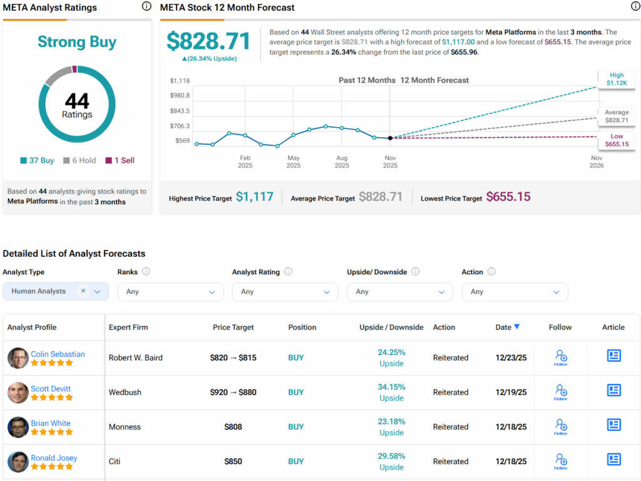The height and width of the screenshot is (481, 641).
Task: Click the Nov 2025 black chart data point
Action: click(x=390, y=138)
